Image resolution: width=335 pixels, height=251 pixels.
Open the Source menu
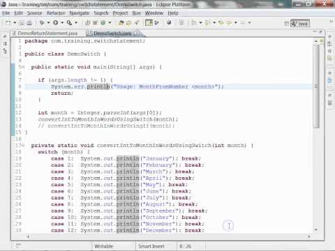coord(35,13)
